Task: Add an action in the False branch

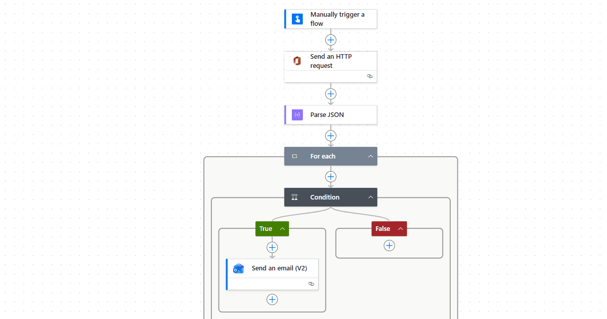Action: point(389,246)
